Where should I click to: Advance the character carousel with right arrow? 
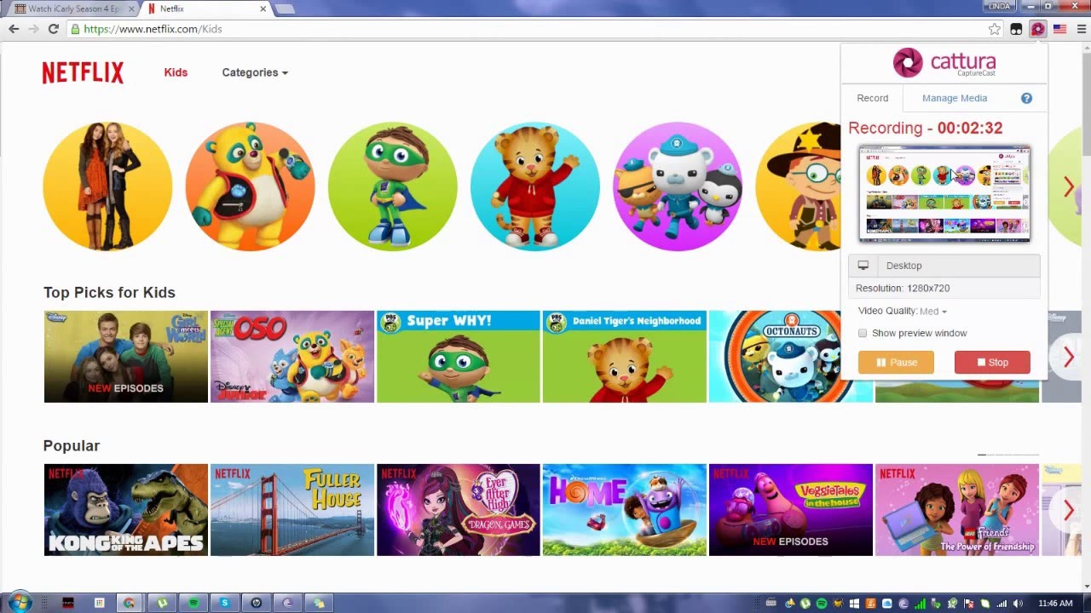tap(1069, 187)
